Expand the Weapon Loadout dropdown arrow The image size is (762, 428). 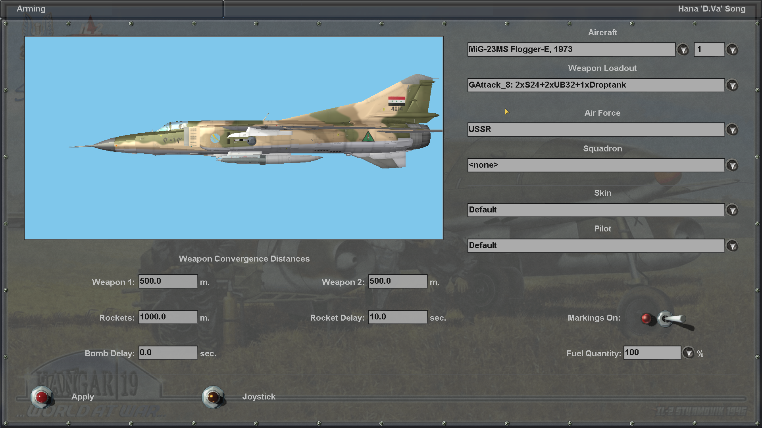[732, 85]
